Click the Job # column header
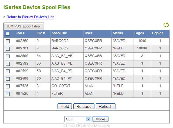Screen dimensions: 173x128 (20, 33)
